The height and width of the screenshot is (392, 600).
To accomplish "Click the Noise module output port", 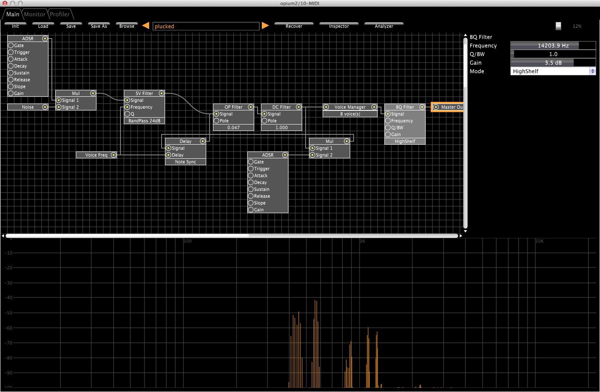I will (x=45, y=107).
